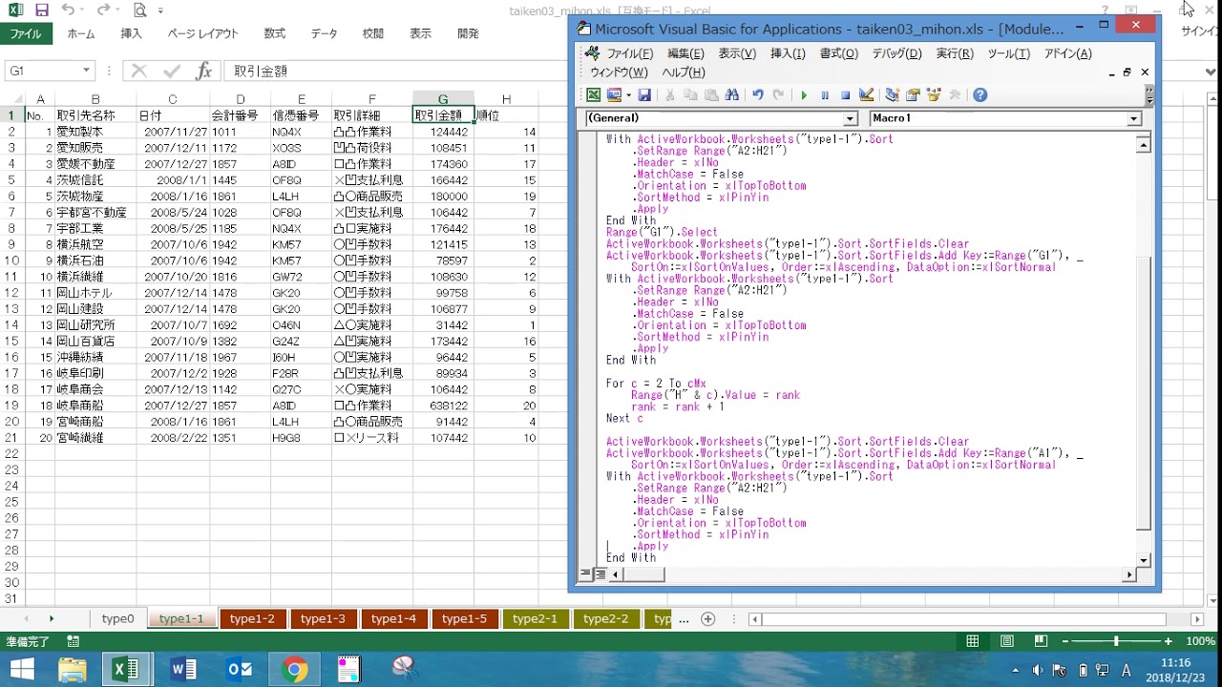Open the Name Box dropdown showing G1
The image size is (1222, 687).
tap(86, 71)
